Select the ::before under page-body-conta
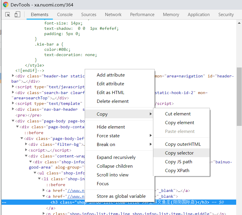This screenshot has width=242, height=215. 34,133
